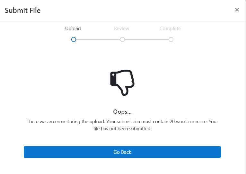Click the thumbs-down error icon
Viewport: 246px width, 174px height.
[122, 83]
